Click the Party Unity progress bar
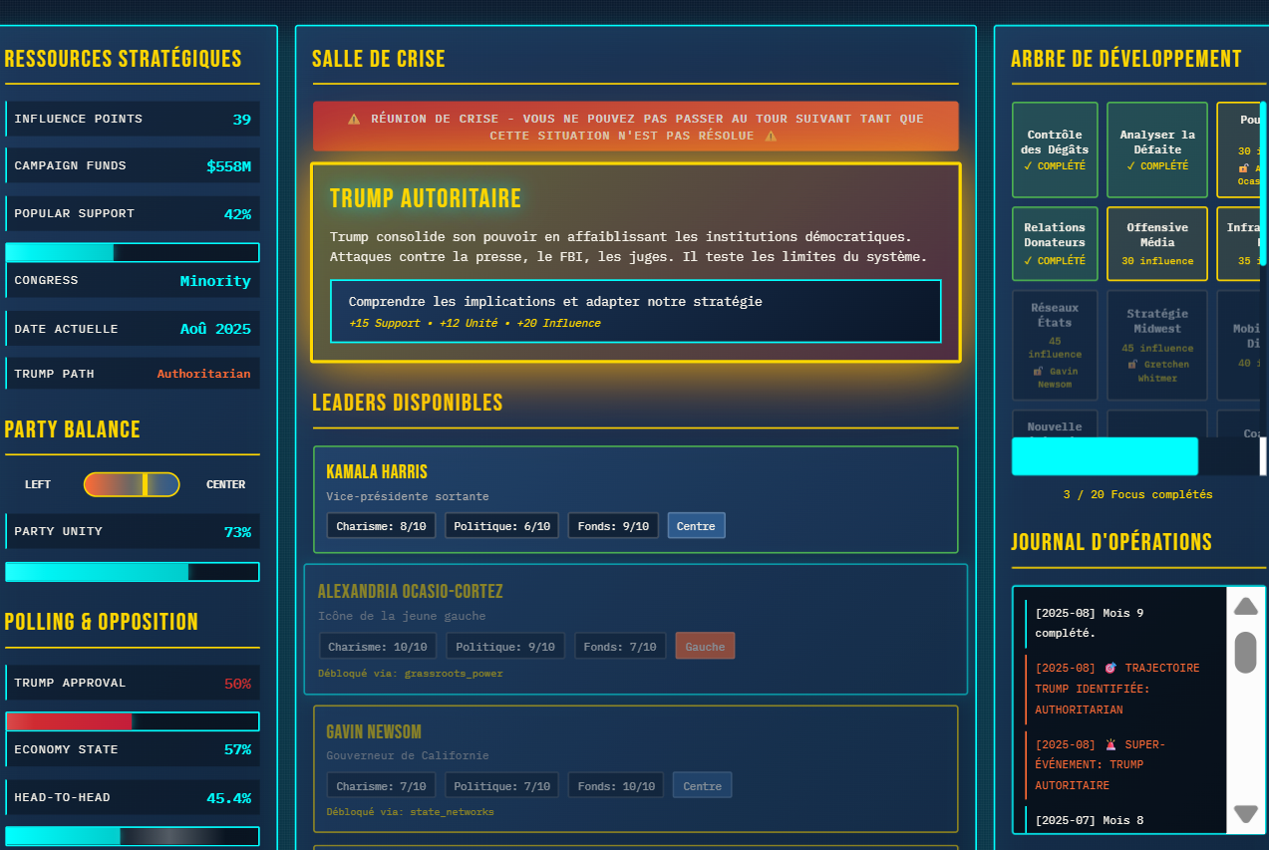The image size is (1269, 850). pos(133,571)
